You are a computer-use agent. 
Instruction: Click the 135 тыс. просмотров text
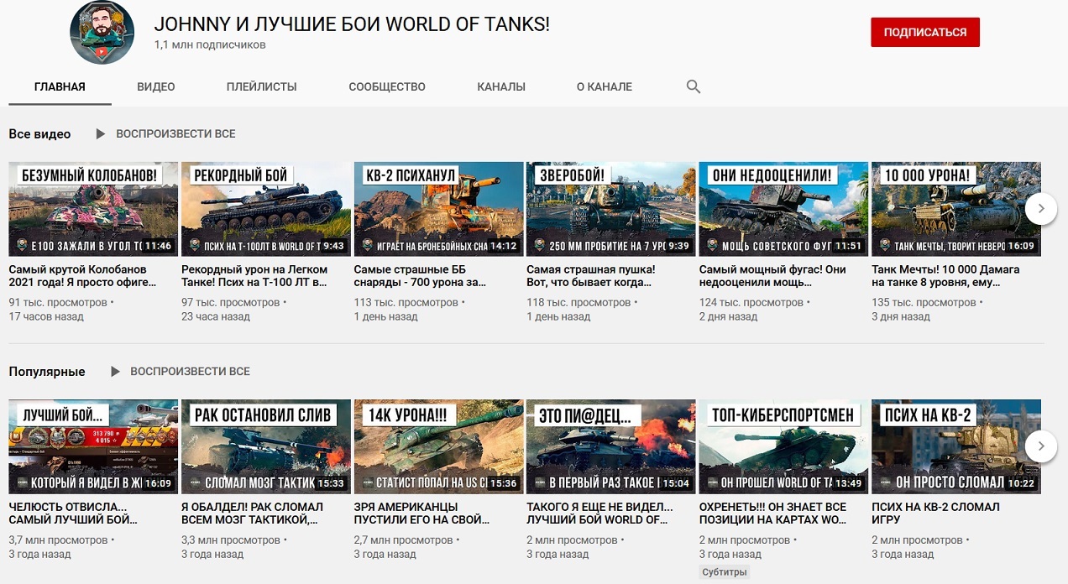click(924, 302)
